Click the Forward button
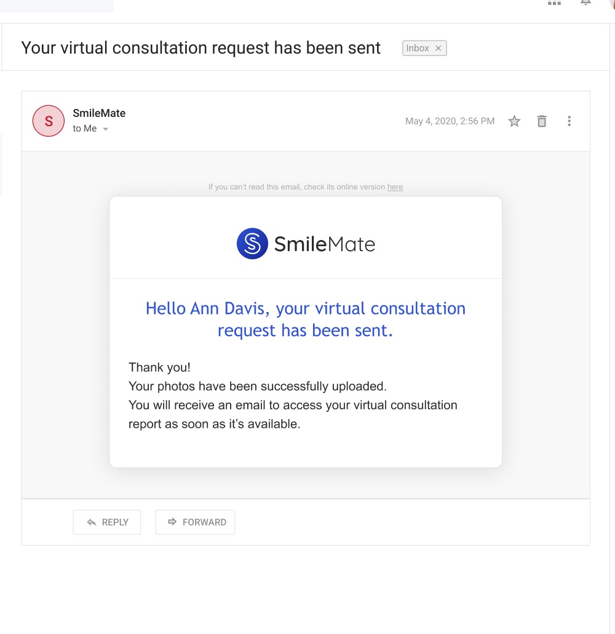The width and height of the screenshot is (615, 634). point(195,522)
